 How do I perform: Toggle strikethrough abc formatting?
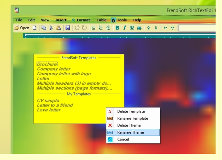pyautogui.click(x=139, y=28)
